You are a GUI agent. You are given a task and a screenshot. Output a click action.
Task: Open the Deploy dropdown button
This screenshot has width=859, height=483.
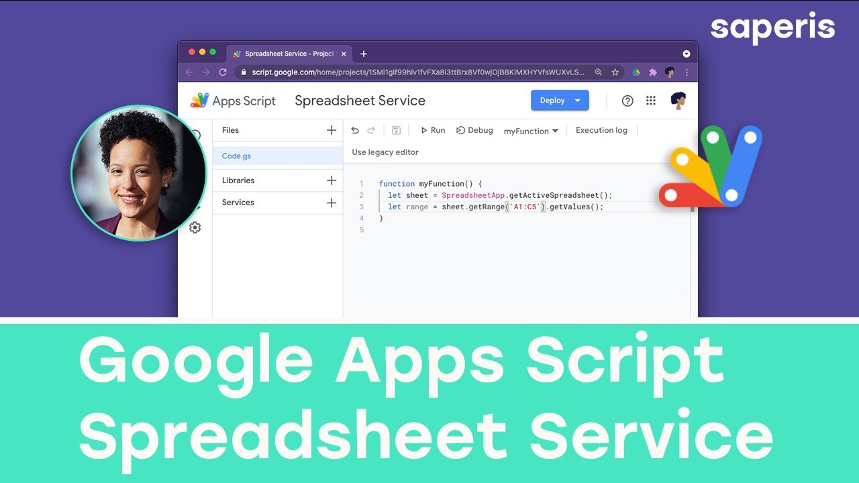pyautogui.click(x=560, y=101)
